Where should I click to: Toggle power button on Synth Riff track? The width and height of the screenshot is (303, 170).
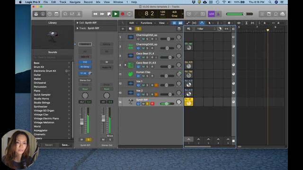click(138, 104)
